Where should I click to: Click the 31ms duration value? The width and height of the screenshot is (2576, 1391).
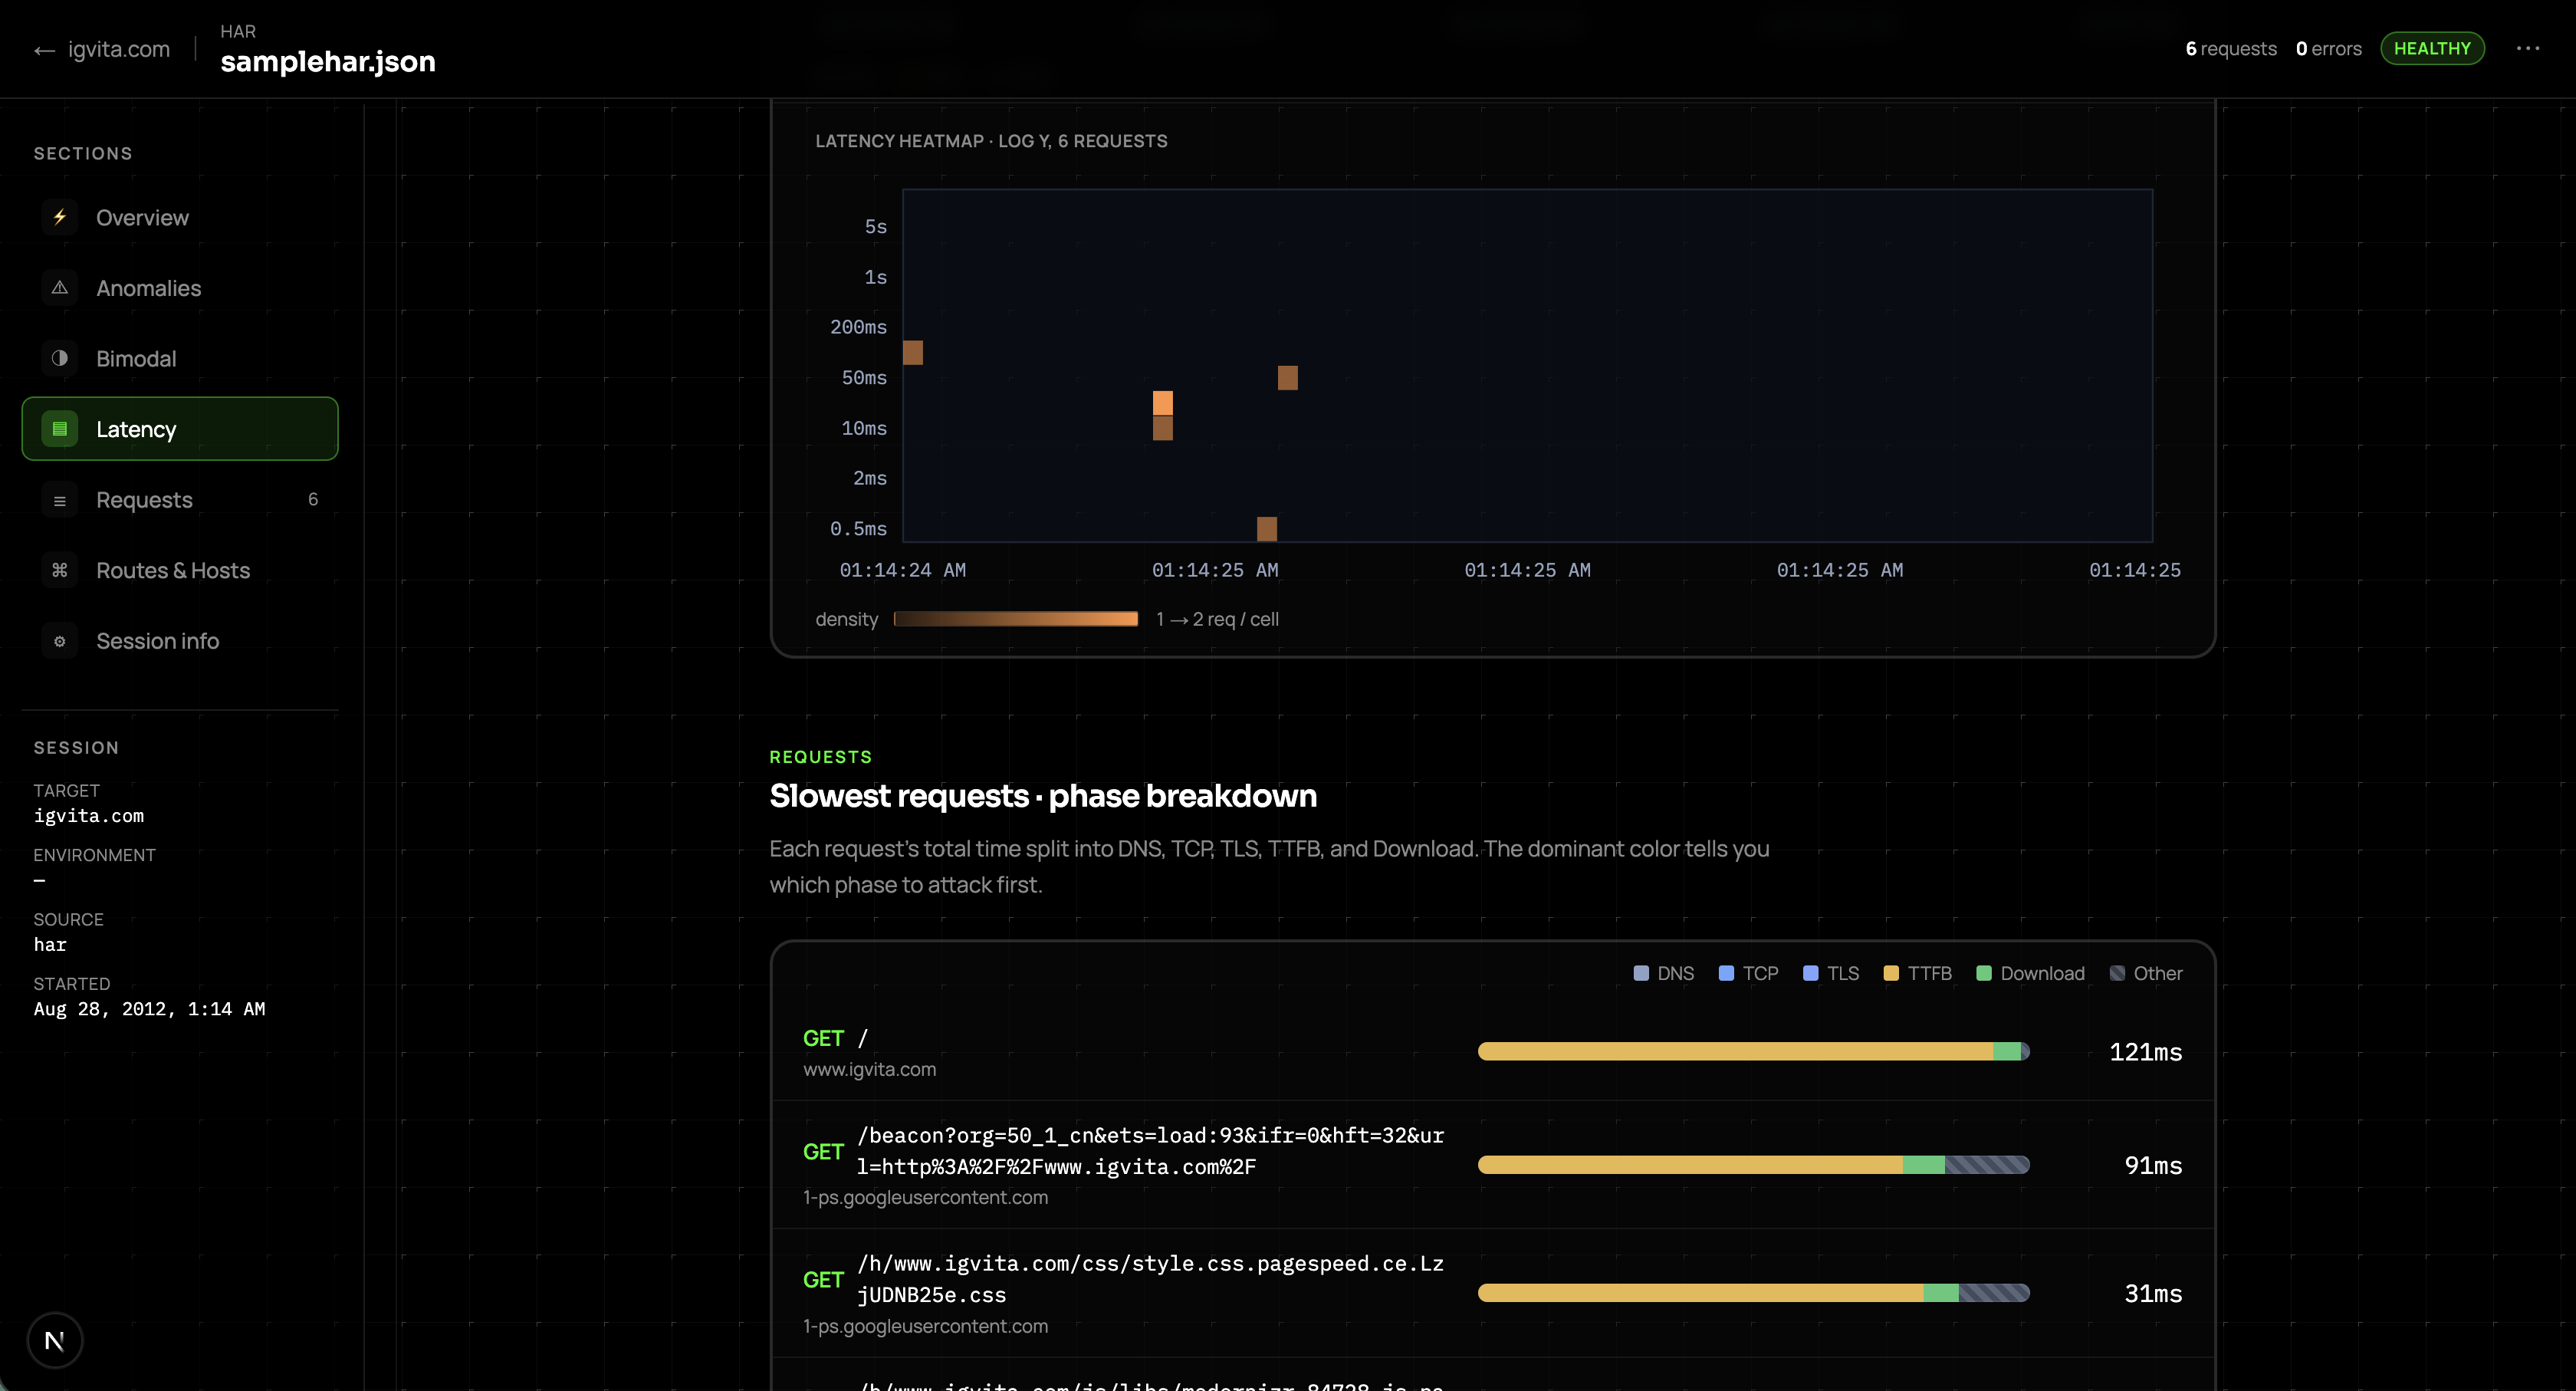tap(2153, 1293)
